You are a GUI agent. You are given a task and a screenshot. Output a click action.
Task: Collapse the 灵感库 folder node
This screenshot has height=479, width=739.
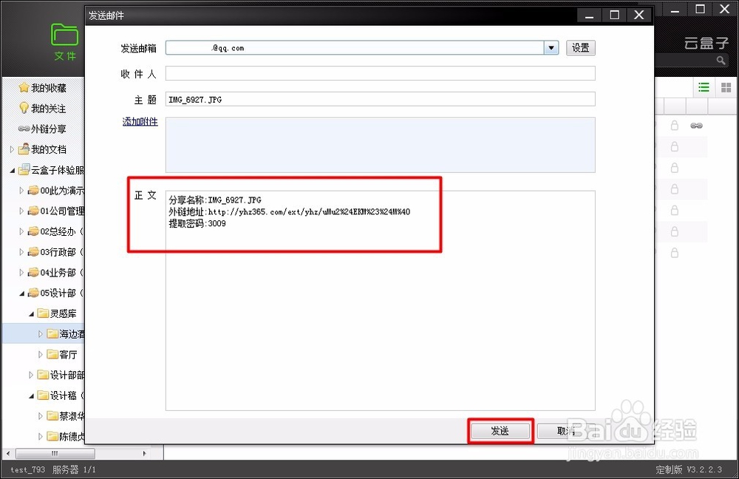pos(31,313)
